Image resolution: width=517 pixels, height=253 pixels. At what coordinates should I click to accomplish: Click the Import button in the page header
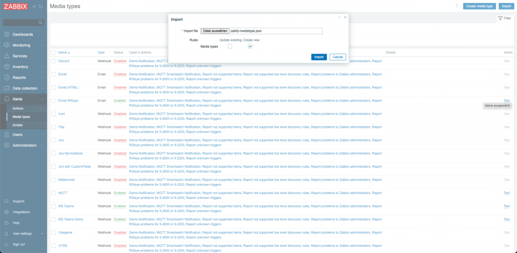tap(506, 6)
